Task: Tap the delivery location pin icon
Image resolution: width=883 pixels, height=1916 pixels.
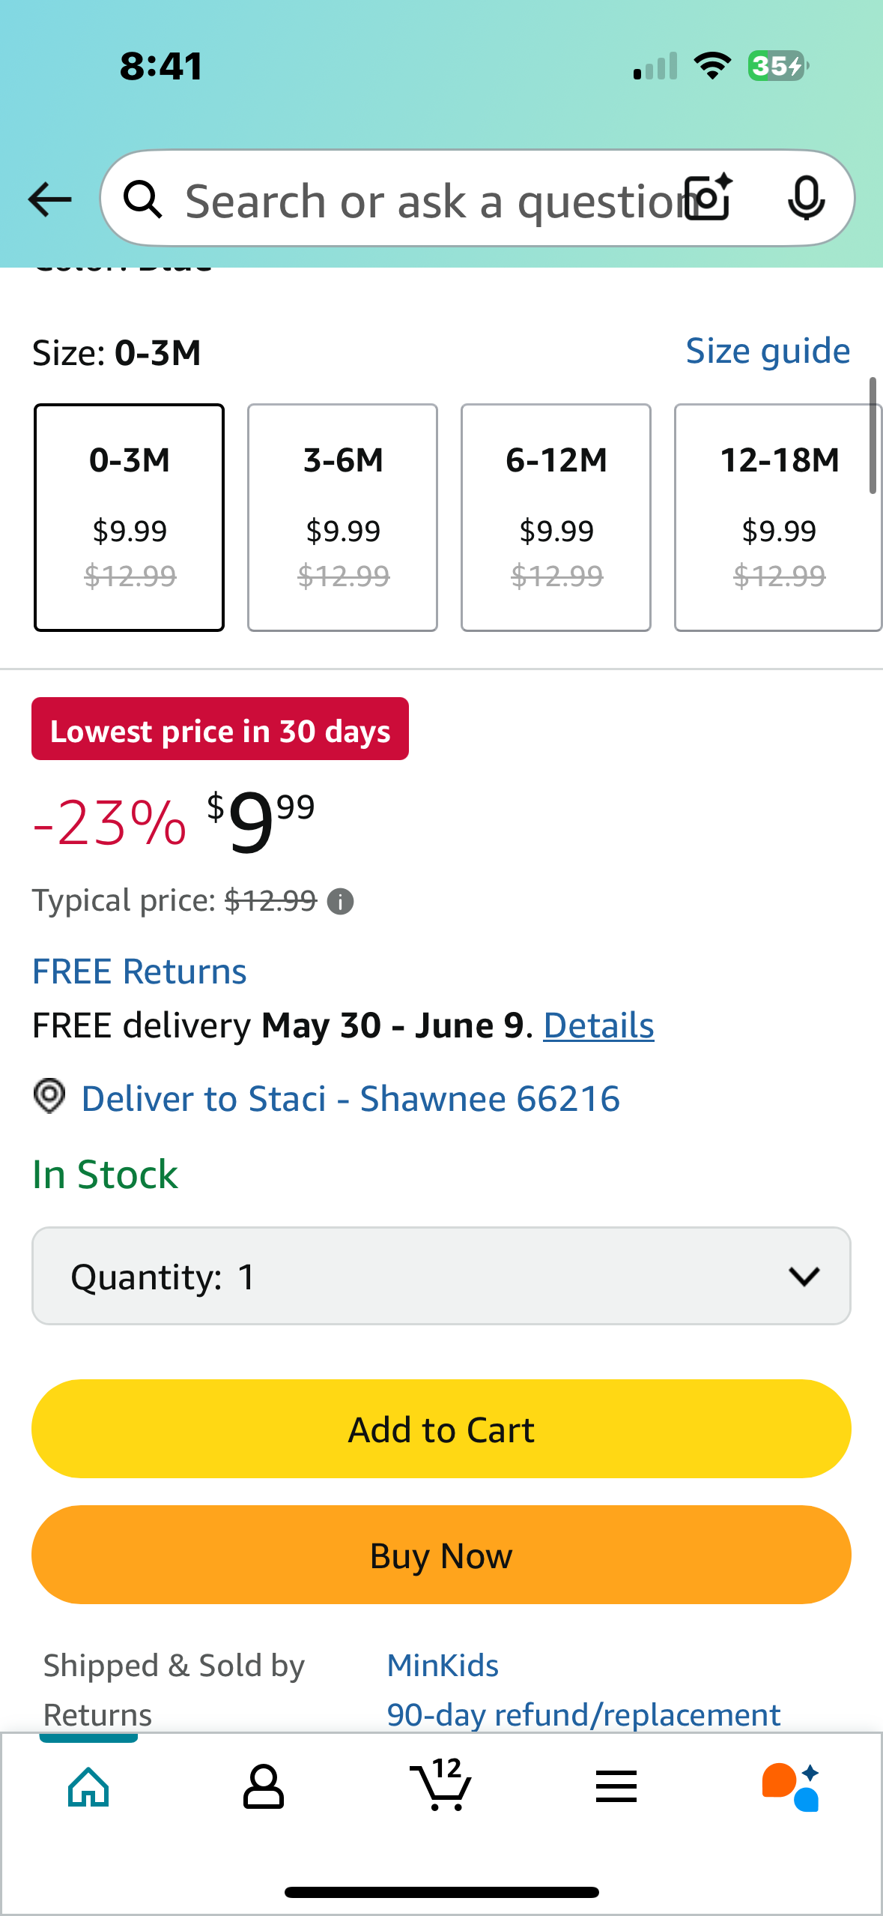Action: tap(49, 1097)
